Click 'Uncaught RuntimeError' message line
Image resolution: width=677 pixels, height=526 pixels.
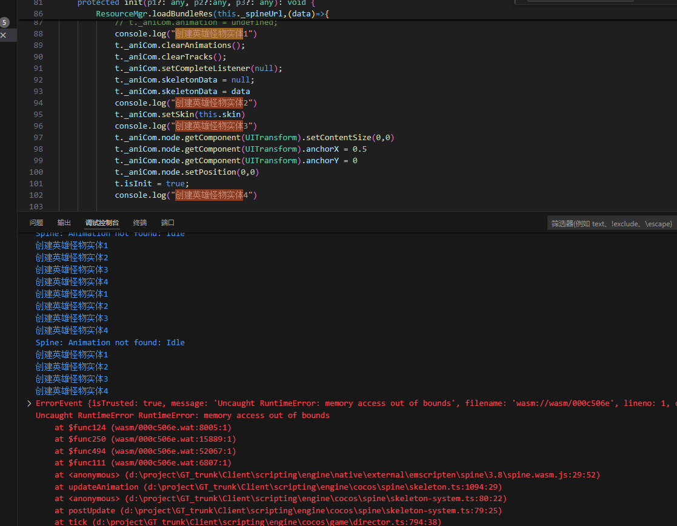pos(182,416)
